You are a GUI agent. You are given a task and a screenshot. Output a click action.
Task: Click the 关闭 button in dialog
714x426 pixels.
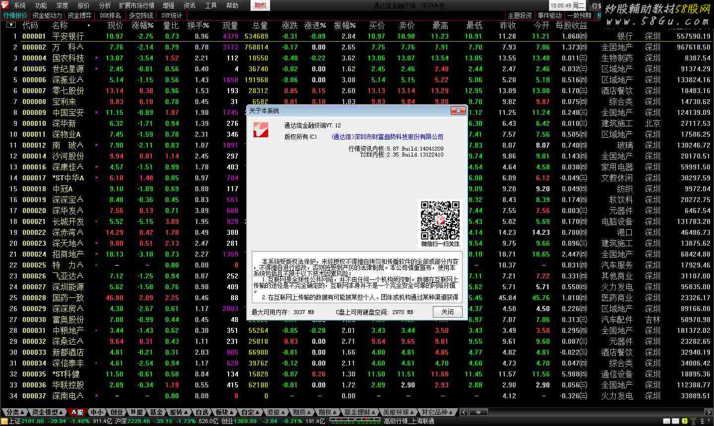[447, 312]
